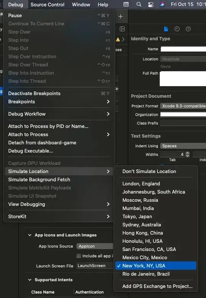Open the Simulate Location submenu
Image resolution: width=206 pixels, height=298 pixels.
point(59,171)
